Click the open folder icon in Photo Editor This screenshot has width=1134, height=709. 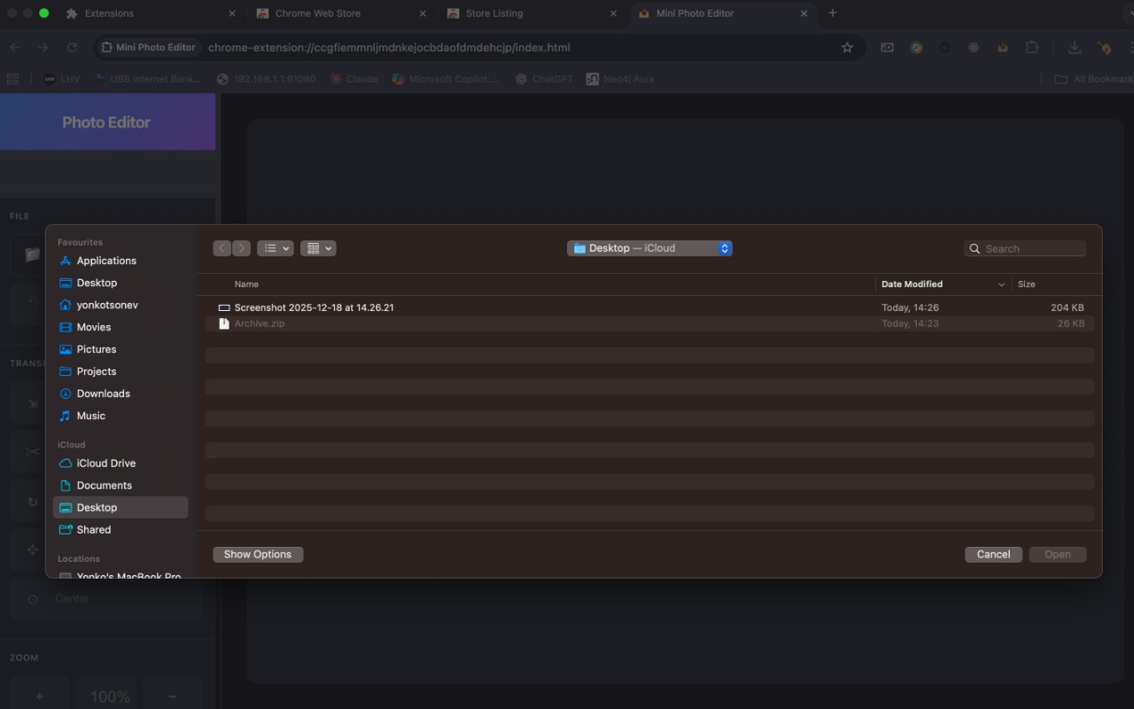[33, 255]
